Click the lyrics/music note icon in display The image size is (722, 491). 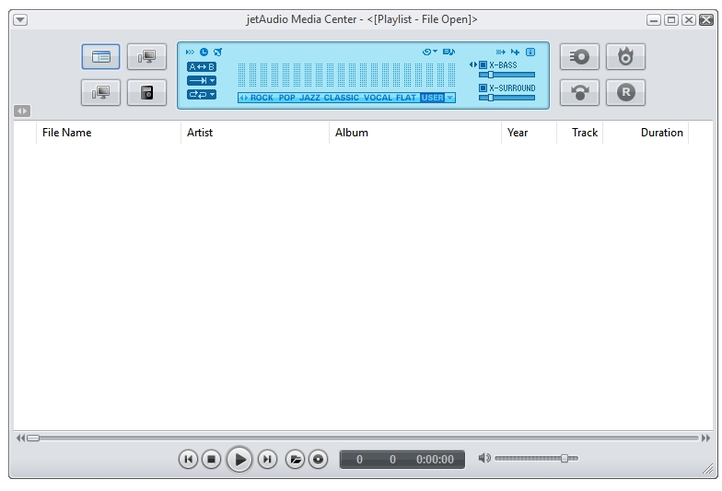[448, 52]
